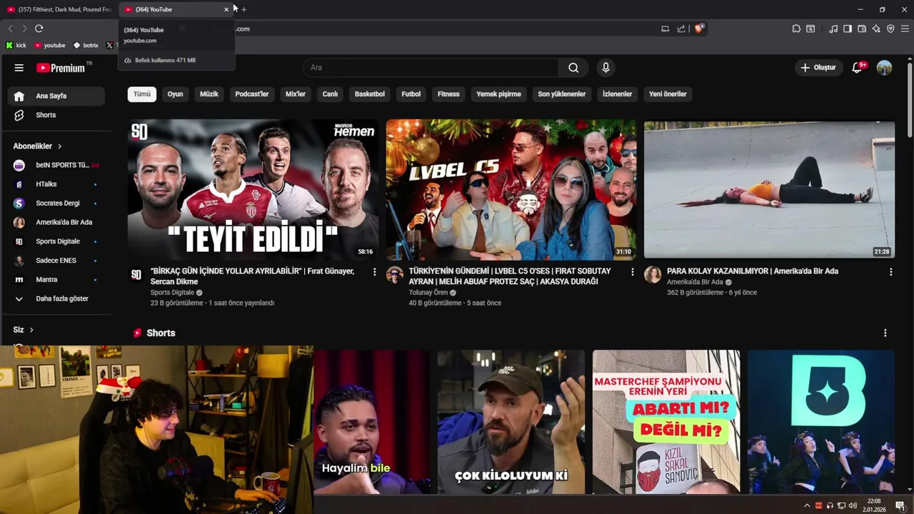914x514 pixels.
Task: Toggle the browser sidebar panel icon
Action: coord(848,29)
